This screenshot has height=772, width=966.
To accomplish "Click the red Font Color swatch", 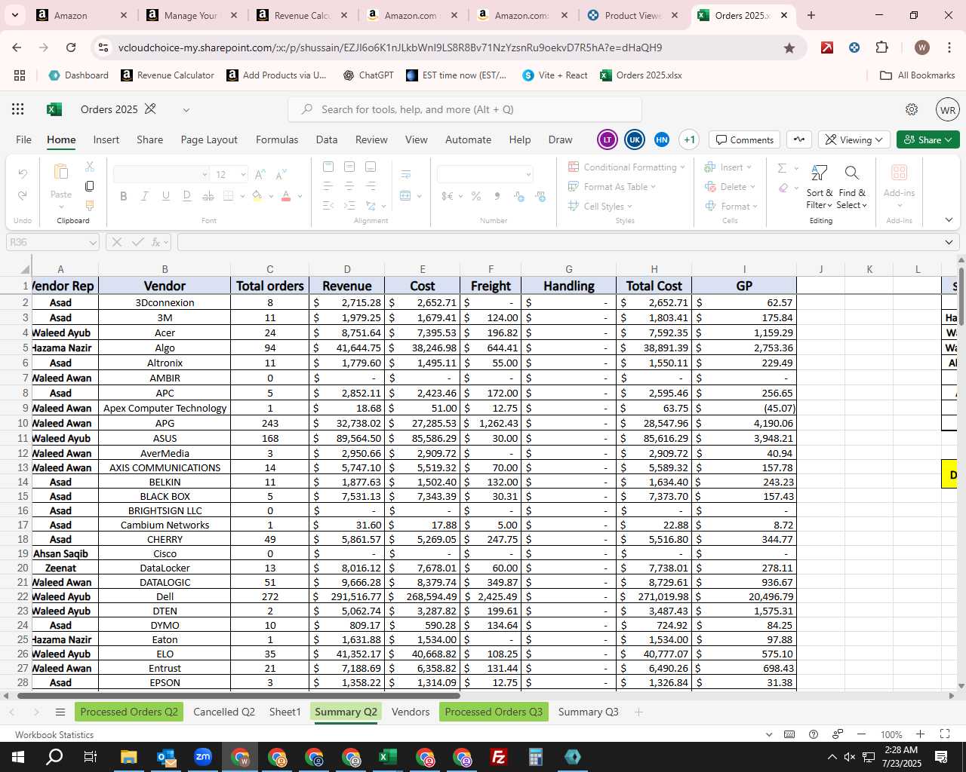I will coord(286,196).
